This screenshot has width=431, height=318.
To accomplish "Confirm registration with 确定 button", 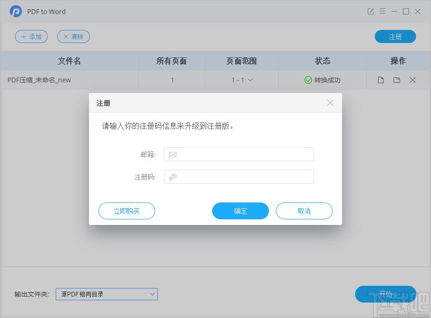I will click(x=240, y=211).
